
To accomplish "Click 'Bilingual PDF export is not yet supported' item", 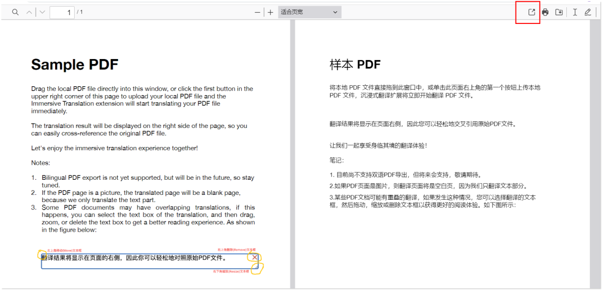I will pyautogui.click(x=148, y=181).
